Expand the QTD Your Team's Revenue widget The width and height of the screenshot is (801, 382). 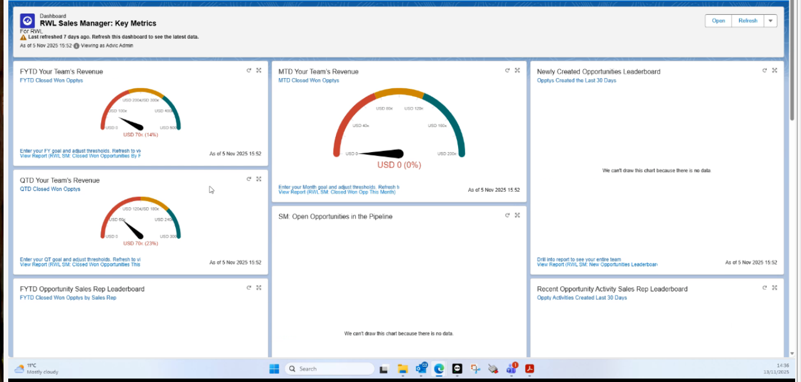258,179
